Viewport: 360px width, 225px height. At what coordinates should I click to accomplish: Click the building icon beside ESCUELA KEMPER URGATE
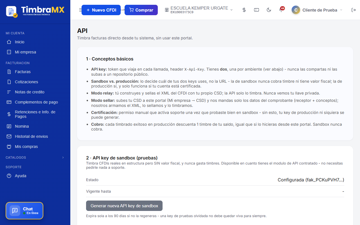(x=167, y=10)
